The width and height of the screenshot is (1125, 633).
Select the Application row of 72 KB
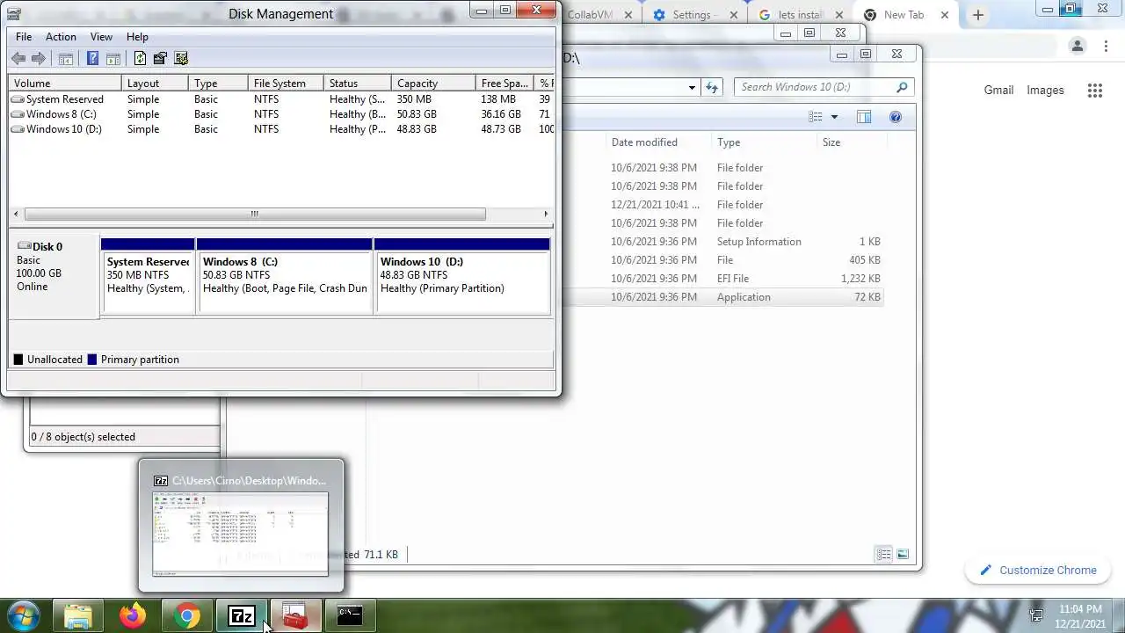722,297
